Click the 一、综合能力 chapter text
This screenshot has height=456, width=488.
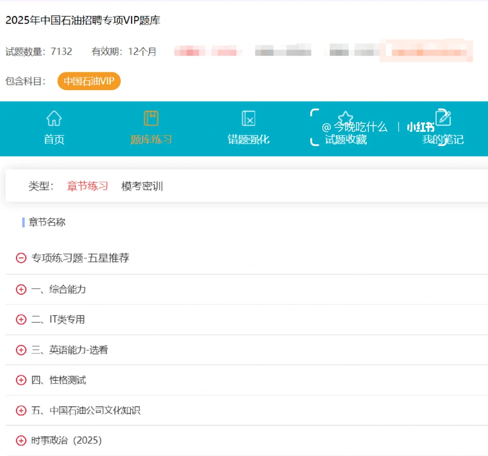(58, 289)
